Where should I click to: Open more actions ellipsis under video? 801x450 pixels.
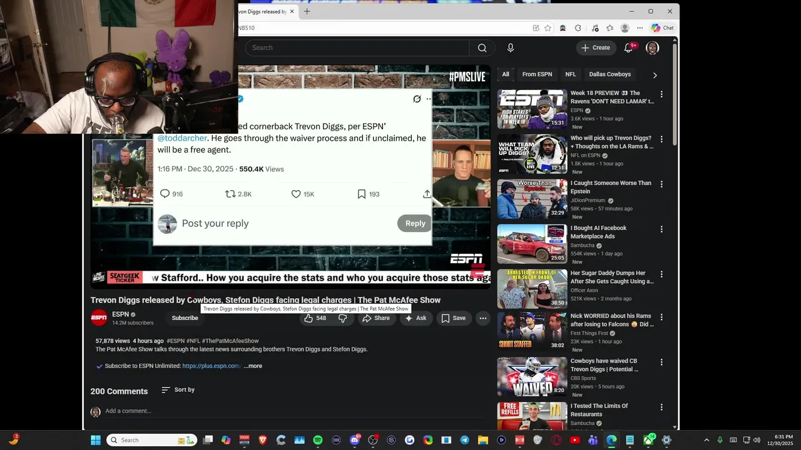click(483, 318)
